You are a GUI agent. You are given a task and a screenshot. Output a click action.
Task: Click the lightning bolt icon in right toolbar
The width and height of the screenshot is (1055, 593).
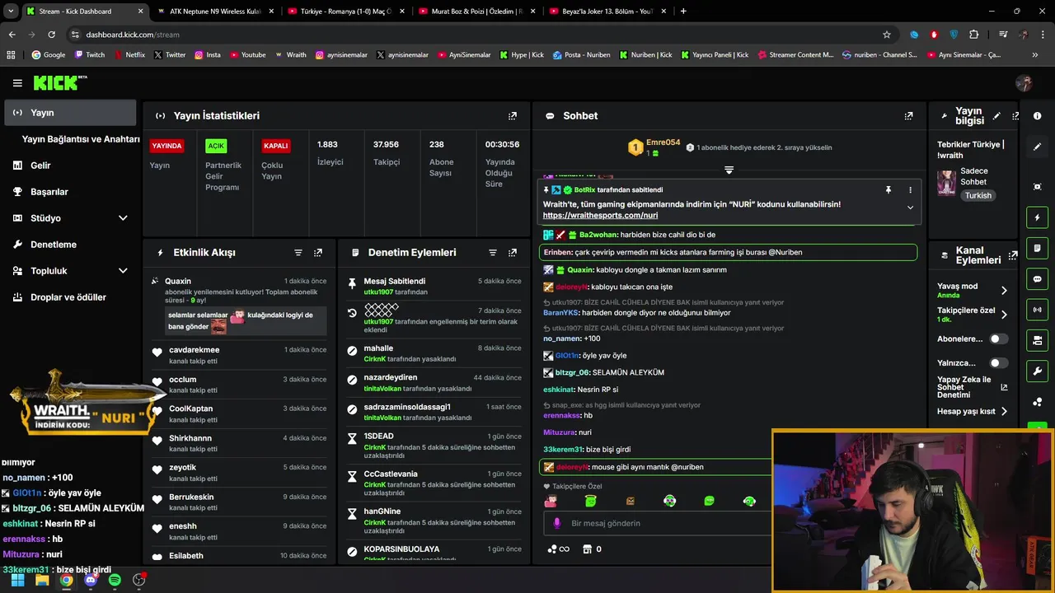point(1038,217)
